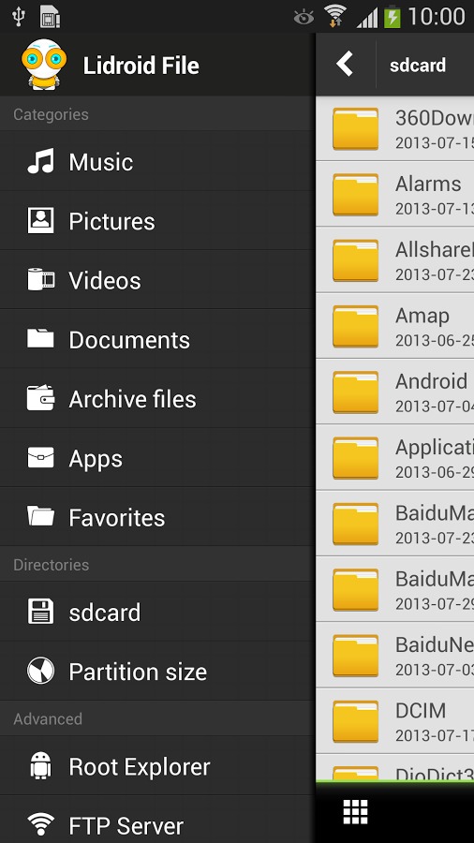Open the Android folder
Screen dimensions: 474x843
point(395,392)
